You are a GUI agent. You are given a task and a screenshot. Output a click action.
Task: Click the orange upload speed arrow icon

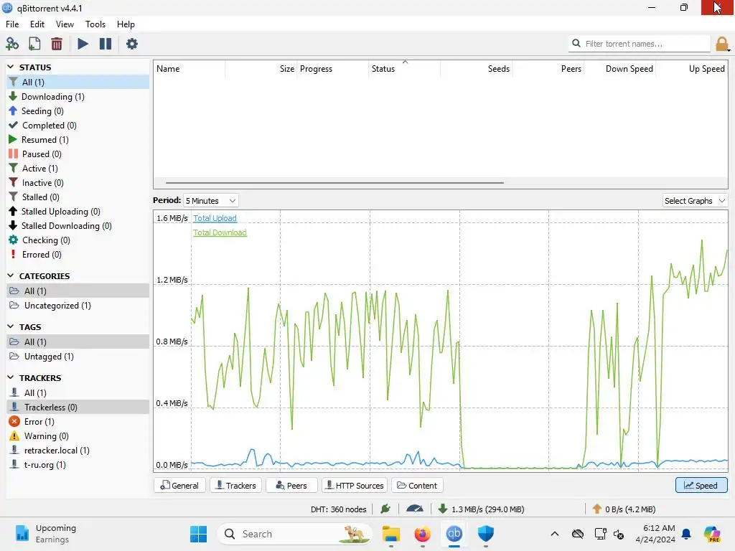[596, 509]
